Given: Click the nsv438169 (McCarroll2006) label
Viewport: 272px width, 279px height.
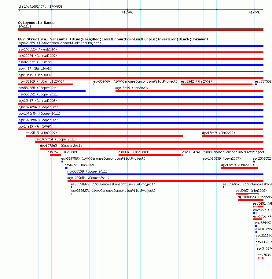Looking at the screenshot, I should pyautogui.click(x=41, y=81).
